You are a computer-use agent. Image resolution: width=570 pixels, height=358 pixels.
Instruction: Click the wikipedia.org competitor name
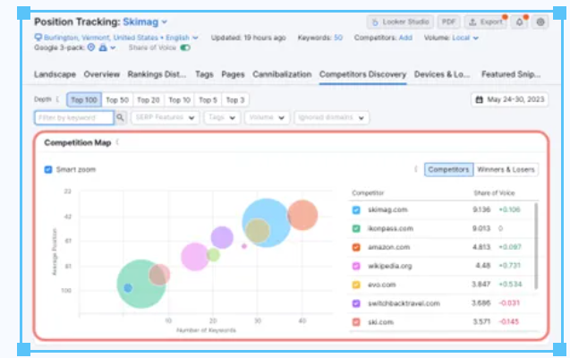tap(390, 266)
